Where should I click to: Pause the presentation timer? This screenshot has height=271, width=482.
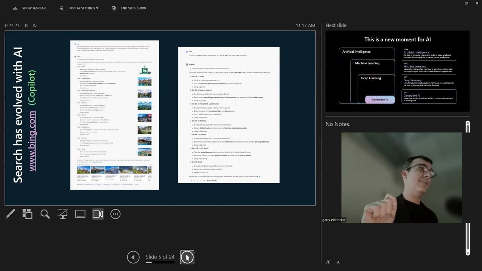26,25
